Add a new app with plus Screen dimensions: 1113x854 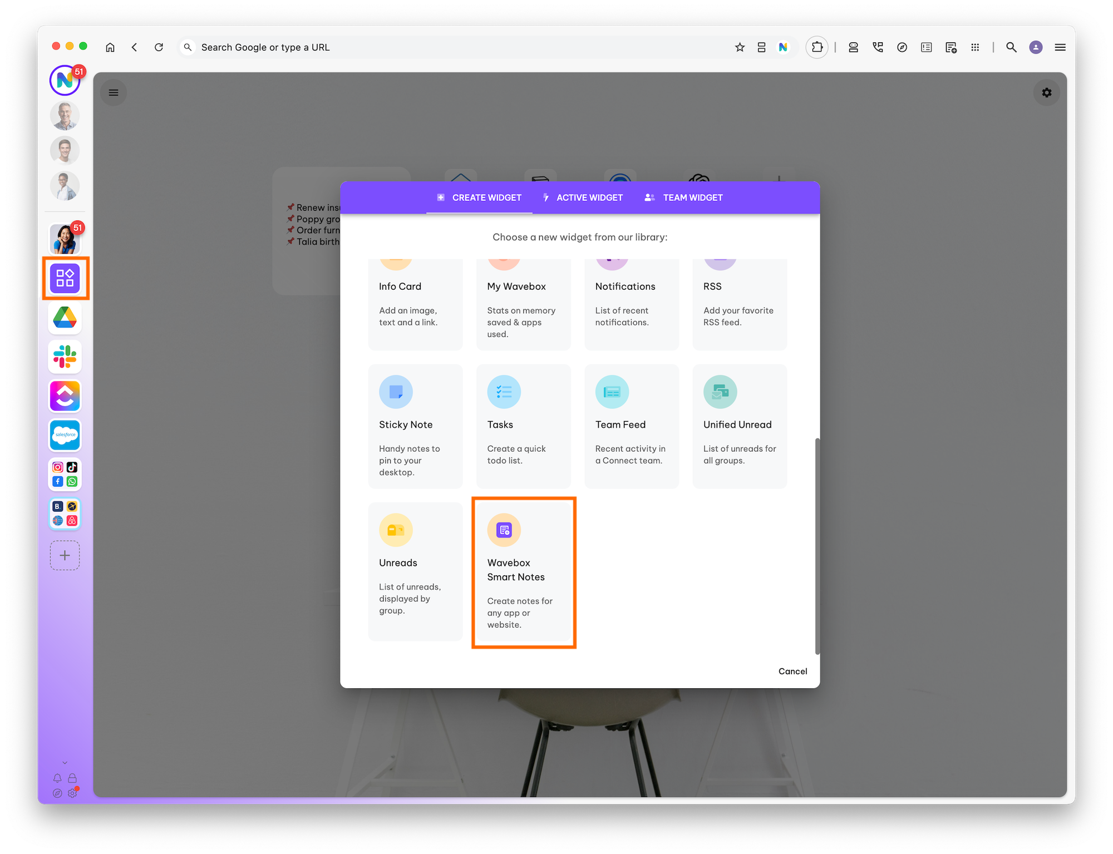click(65, 555)
